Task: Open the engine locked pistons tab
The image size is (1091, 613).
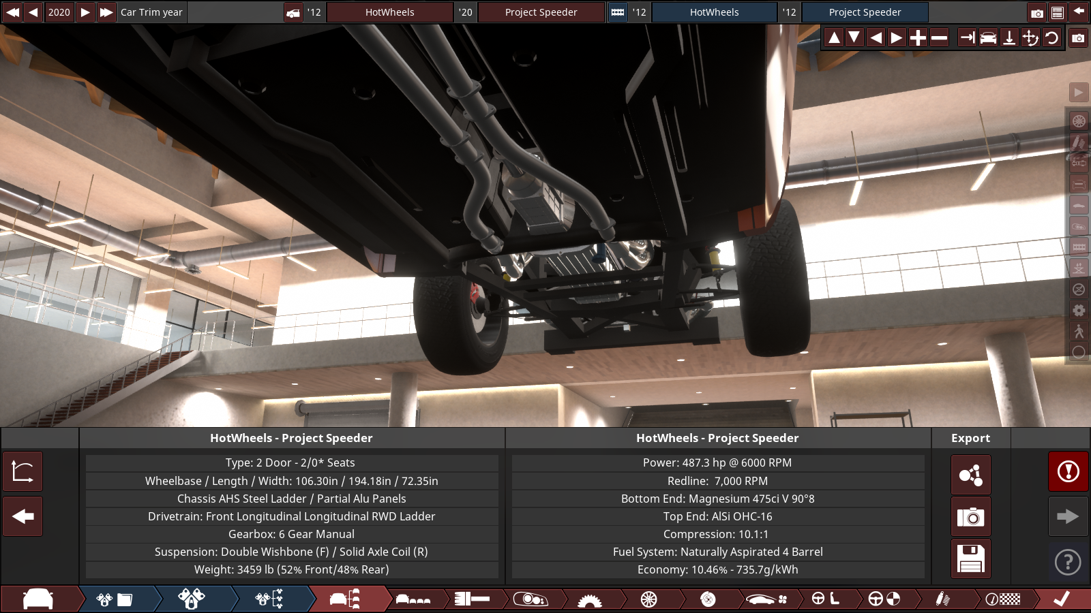Action: click(x=192, y=599)
